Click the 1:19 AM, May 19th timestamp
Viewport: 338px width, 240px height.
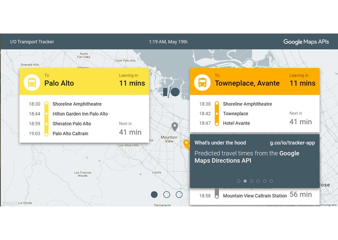(x=168, y=42)
